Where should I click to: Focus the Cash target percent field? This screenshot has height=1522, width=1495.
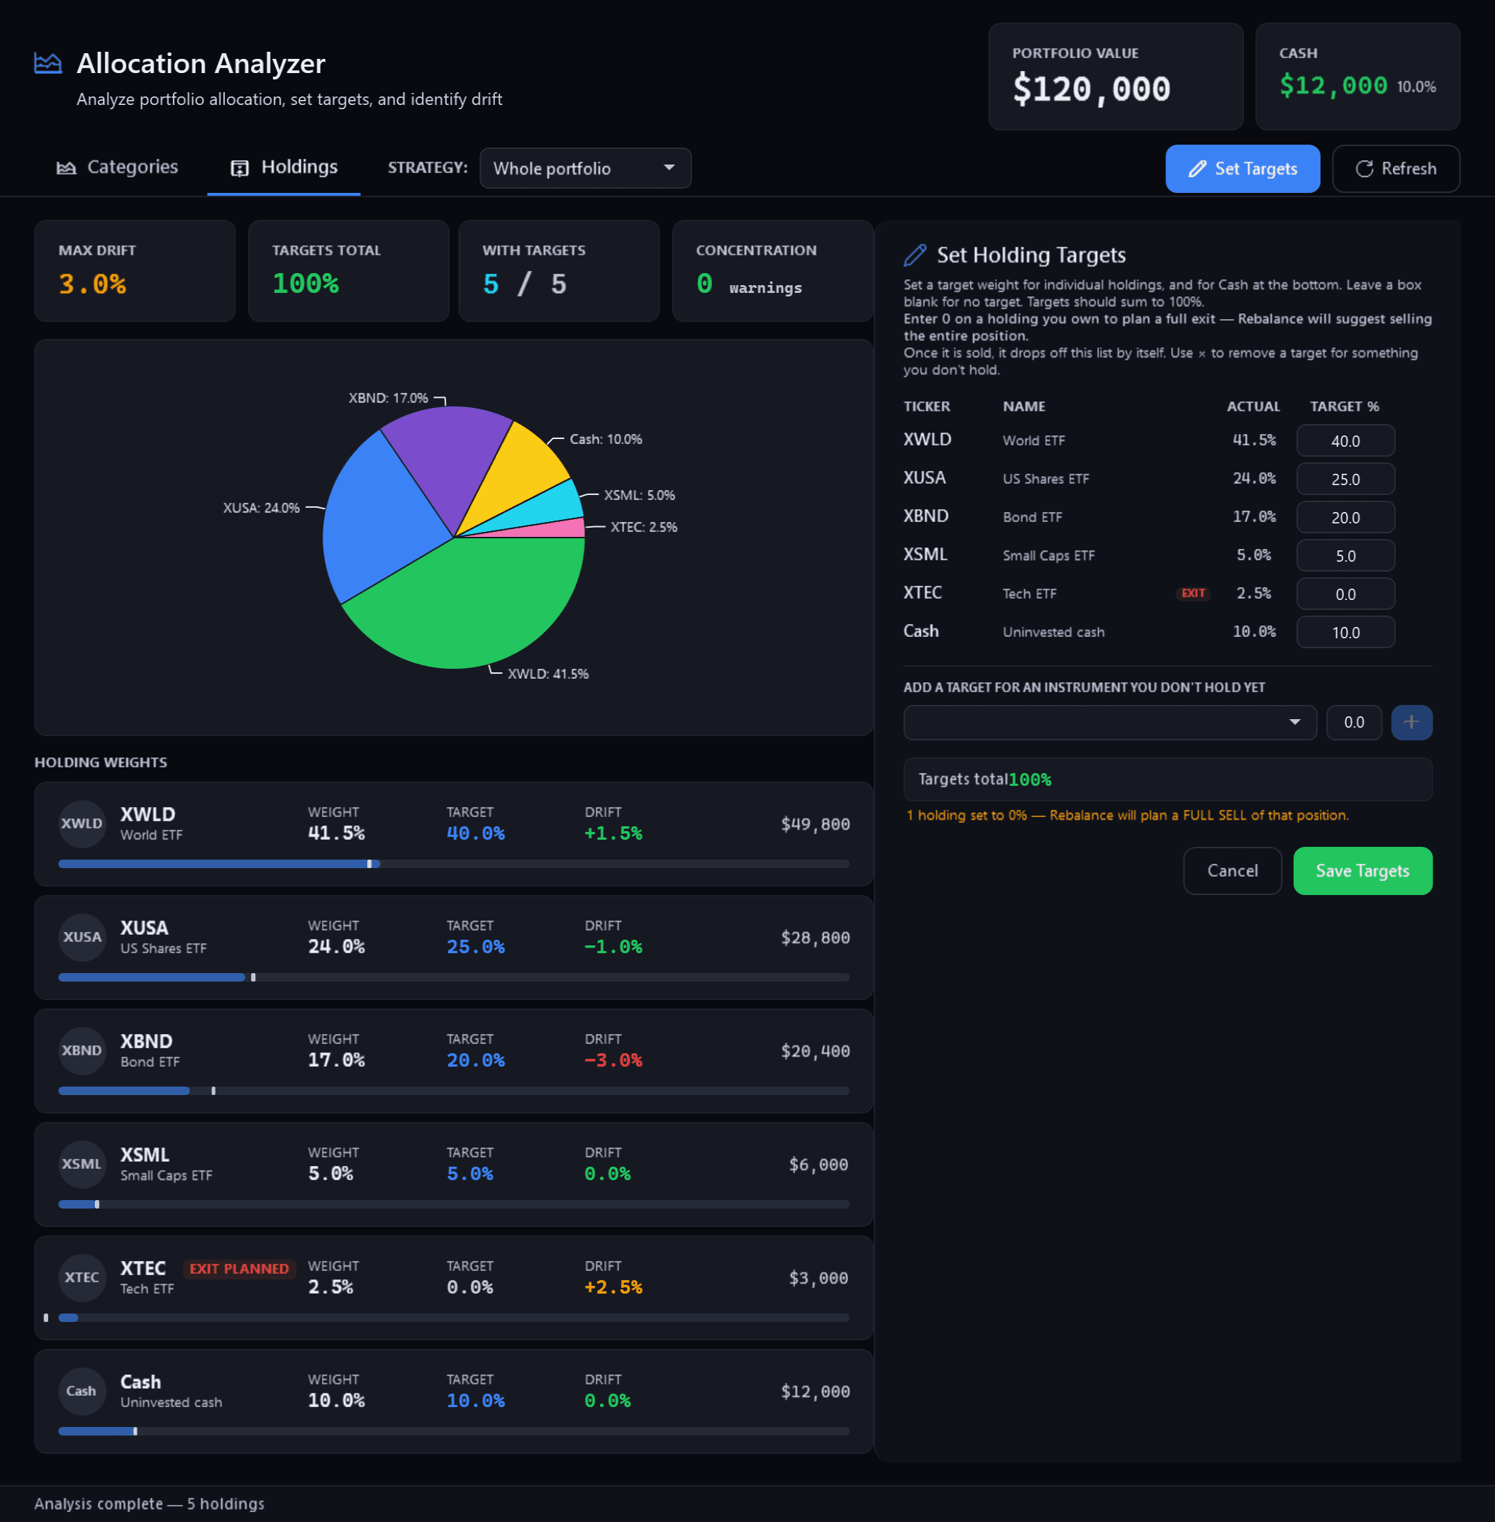point(1345,632)
